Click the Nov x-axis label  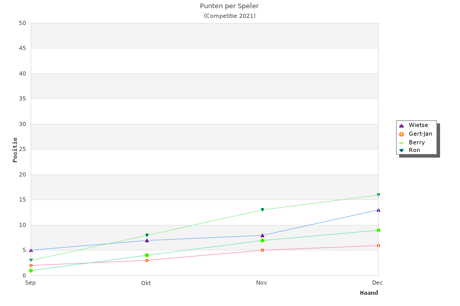(x=262, y=283)
